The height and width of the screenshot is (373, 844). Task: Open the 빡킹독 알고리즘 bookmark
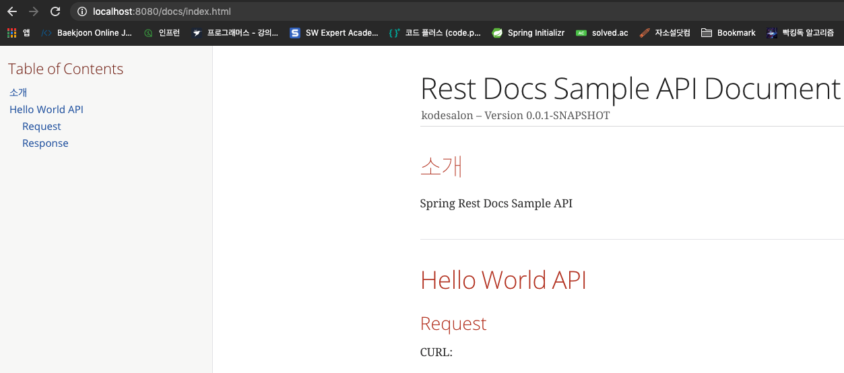(x=808, y=32)
